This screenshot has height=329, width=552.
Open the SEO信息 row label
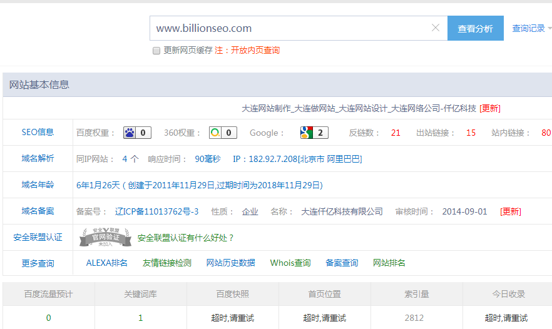pyautogui.click(x=38, y=133)
